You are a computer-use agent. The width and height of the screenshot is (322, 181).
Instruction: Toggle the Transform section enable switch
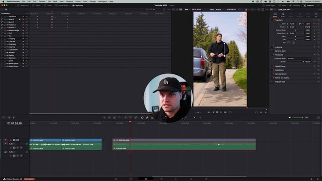click(x=273, y=20)
